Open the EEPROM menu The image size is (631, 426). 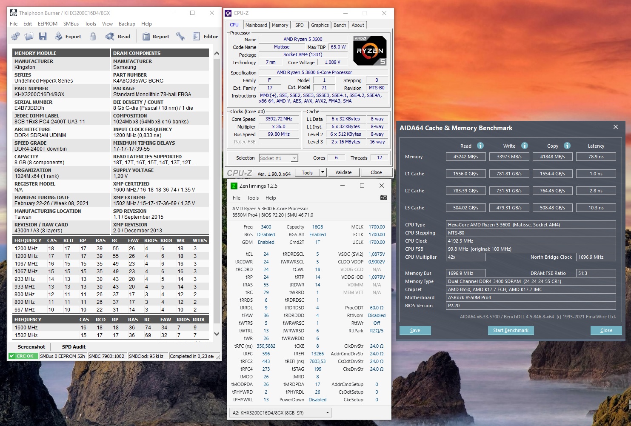pos(48,24)
